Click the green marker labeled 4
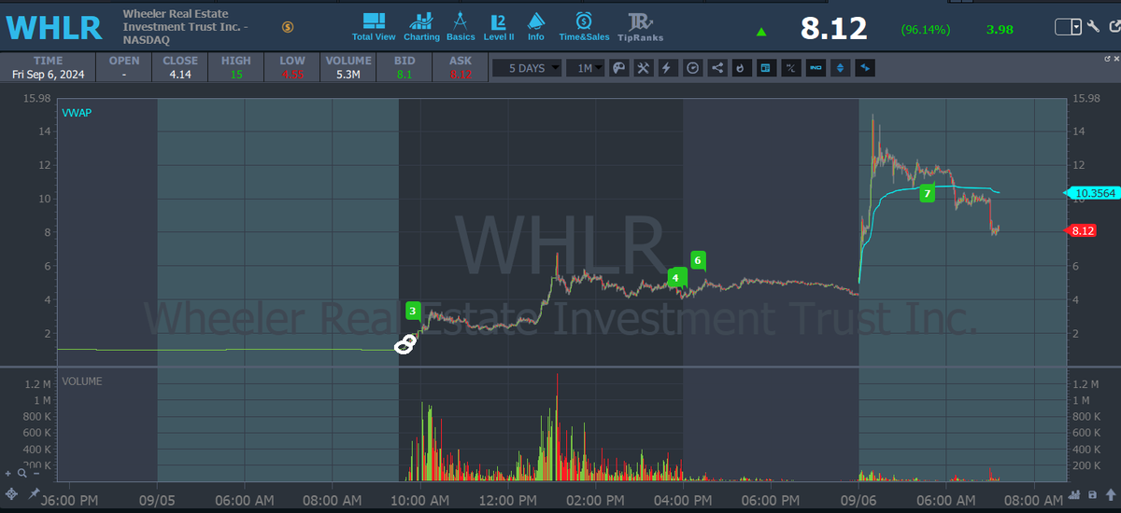This screenshot has width=1121, height=513. (675, 277)
